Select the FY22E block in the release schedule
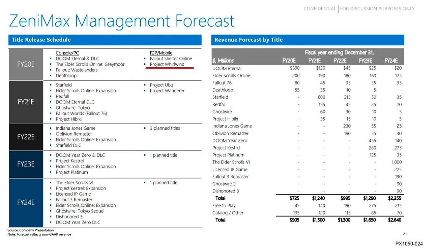Viewport: 427px width, 248px height. point(26,137)
